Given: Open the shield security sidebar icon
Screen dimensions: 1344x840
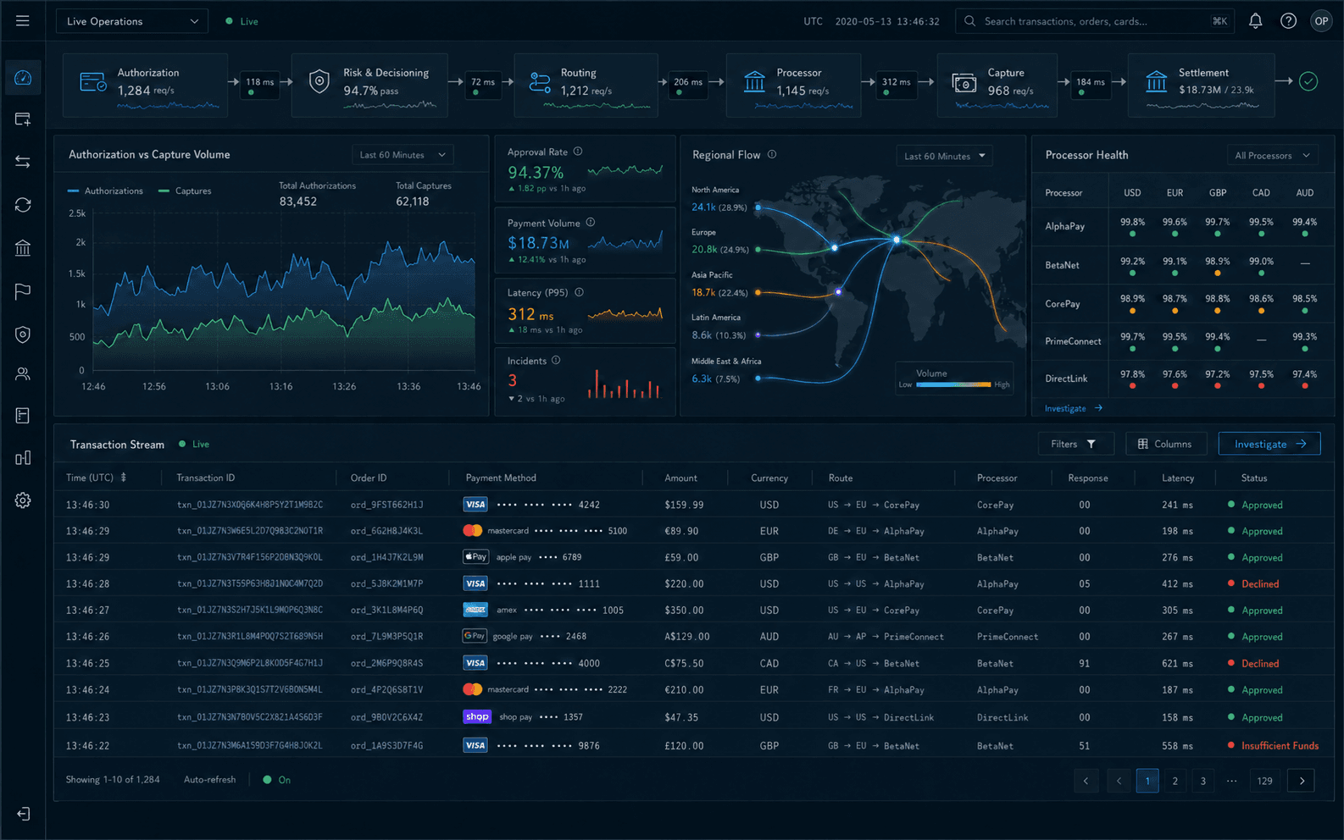Looking at the screenshot, I should [23, 334].
